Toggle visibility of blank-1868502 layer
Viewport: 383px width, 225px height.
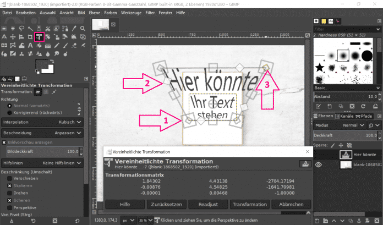pos(318,164)
